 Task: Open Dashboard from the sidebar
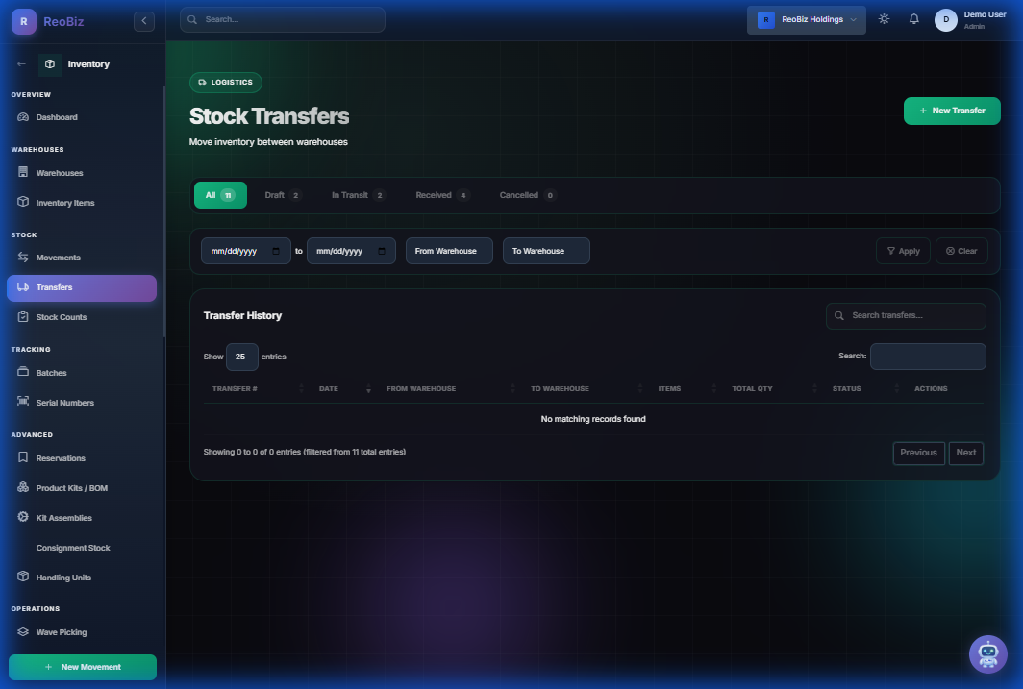coord(57,117)
